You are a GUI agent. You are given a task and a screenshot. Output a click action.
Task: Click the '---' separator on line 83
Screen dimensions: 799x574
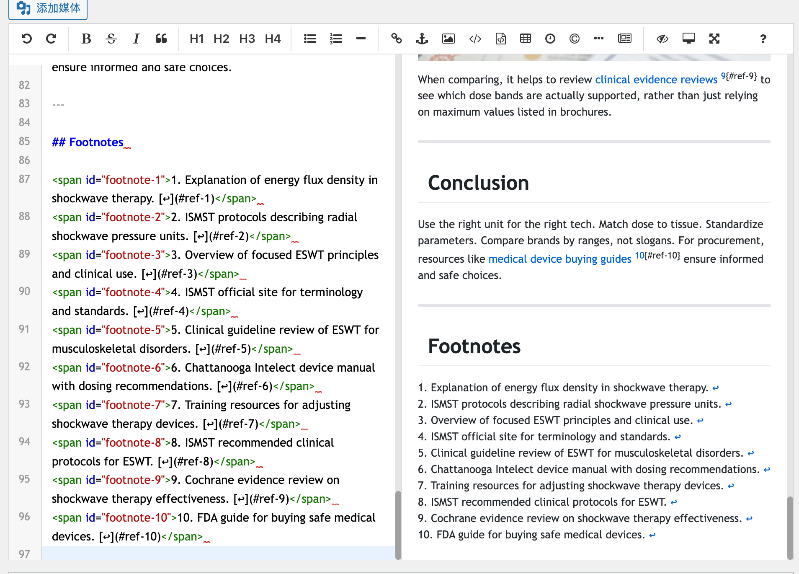[x=58, y=104]
